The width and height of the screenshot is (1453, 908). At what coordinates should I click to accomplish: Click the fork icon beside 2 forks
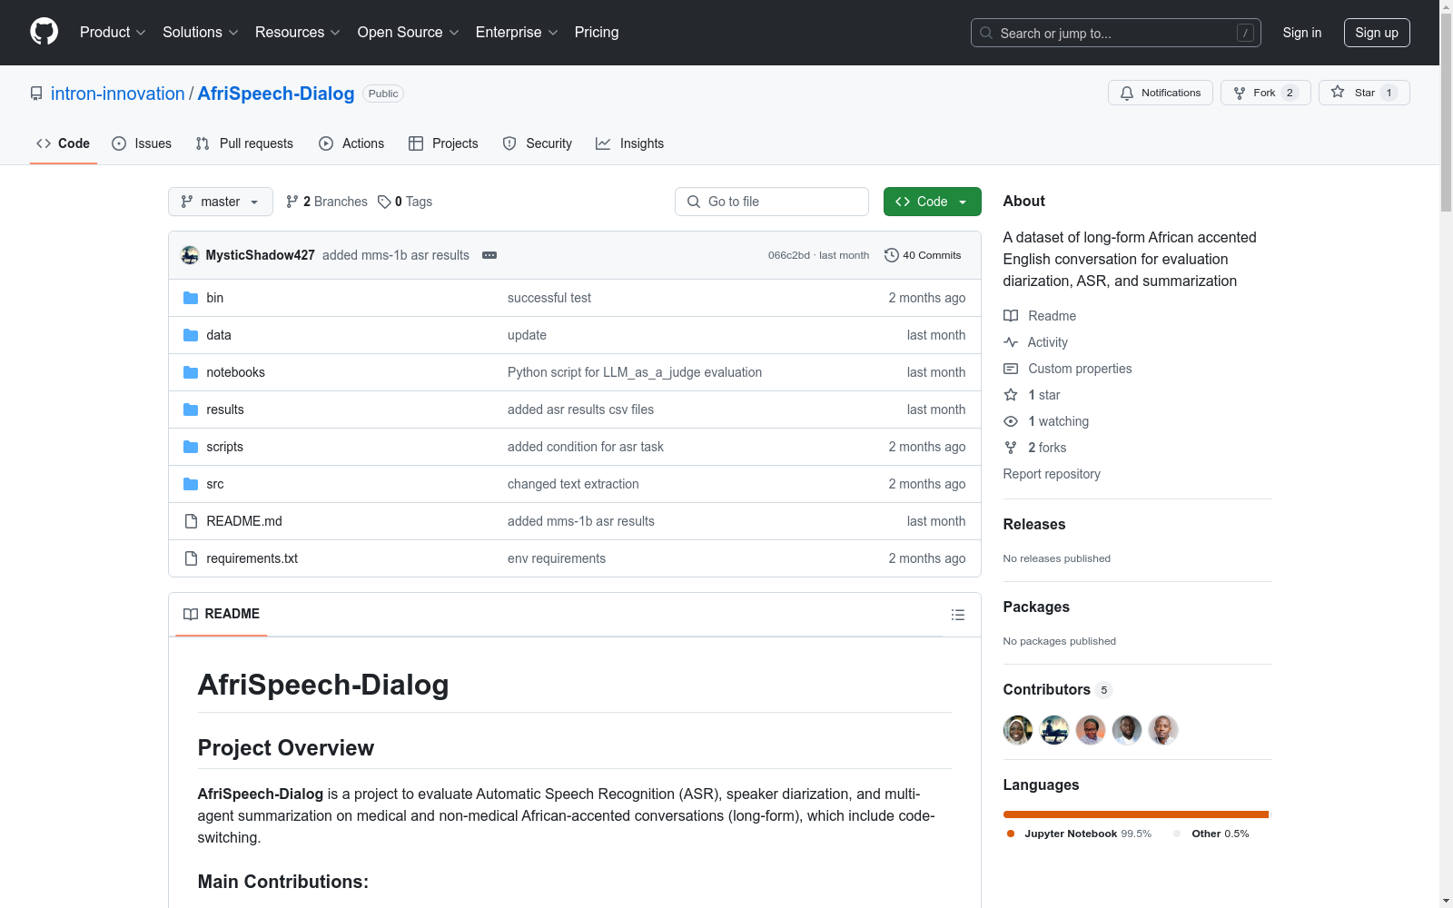(x=1011, y=448)
